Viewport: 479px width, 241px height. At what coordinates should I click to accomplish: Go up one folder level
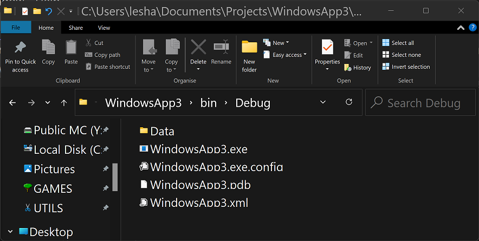tap(64, 103)
